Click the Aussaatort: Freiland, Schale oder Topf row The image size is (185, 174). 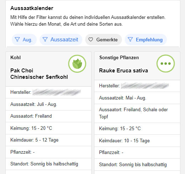click(x=137, y=113)
